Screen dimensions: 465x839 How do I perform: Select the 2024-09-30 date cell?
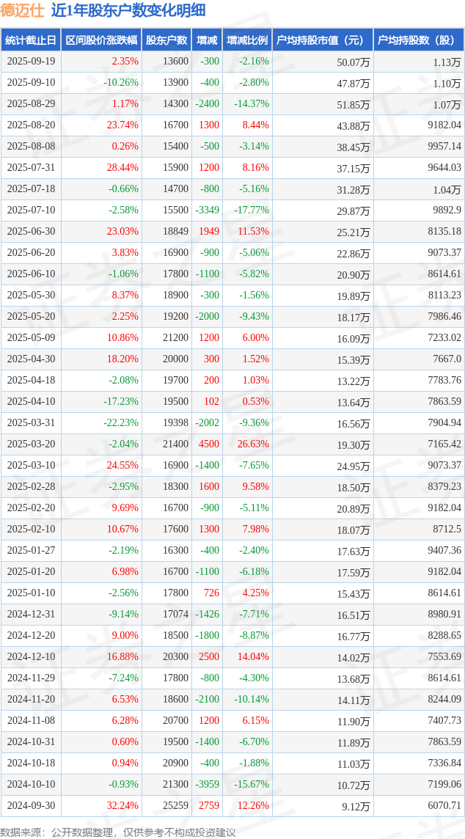tap(31, 806)
